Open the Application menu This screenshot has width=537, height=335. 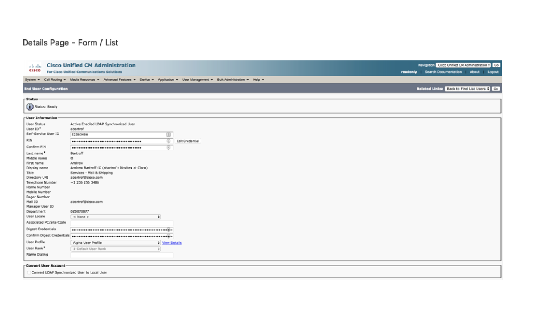click(168, 80)
